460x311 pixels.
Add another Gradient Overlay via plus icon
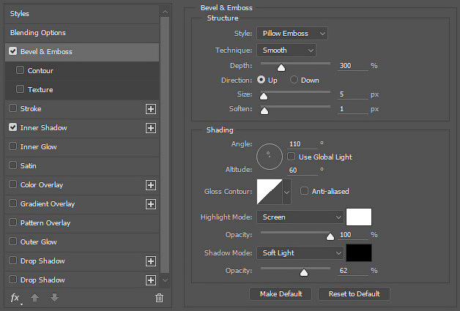(151, 204)
